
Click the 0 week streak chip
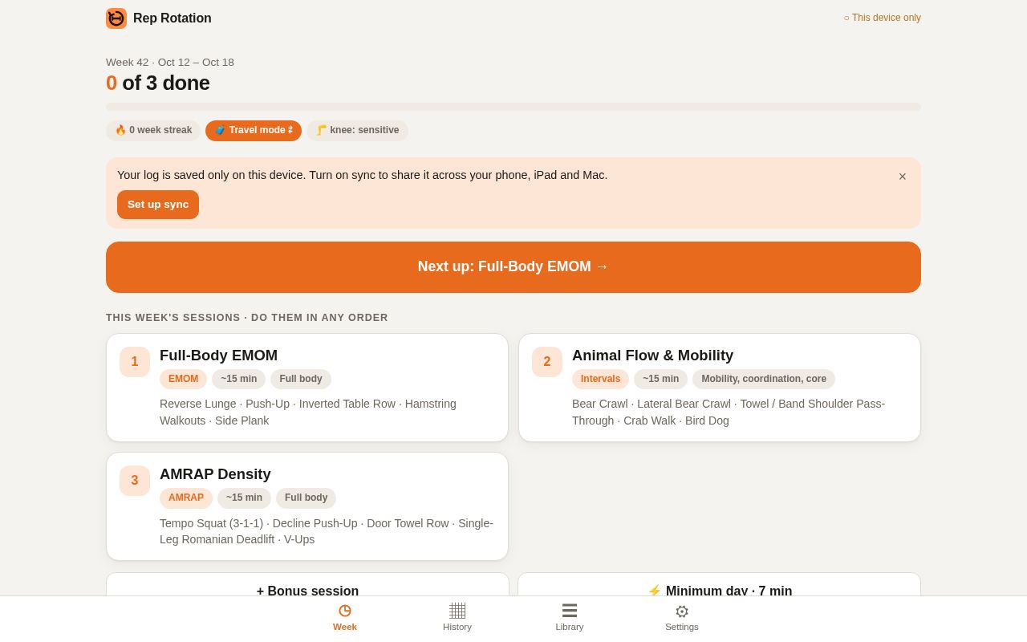tap(153, 131)
